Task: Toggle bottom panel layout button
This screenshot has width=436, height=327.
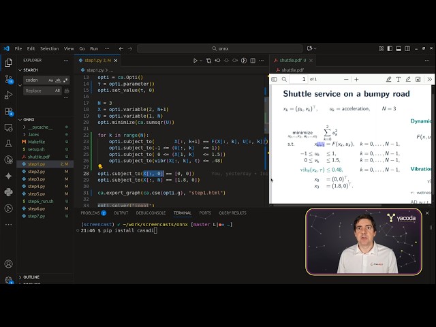Action: (x=399, y=48)
